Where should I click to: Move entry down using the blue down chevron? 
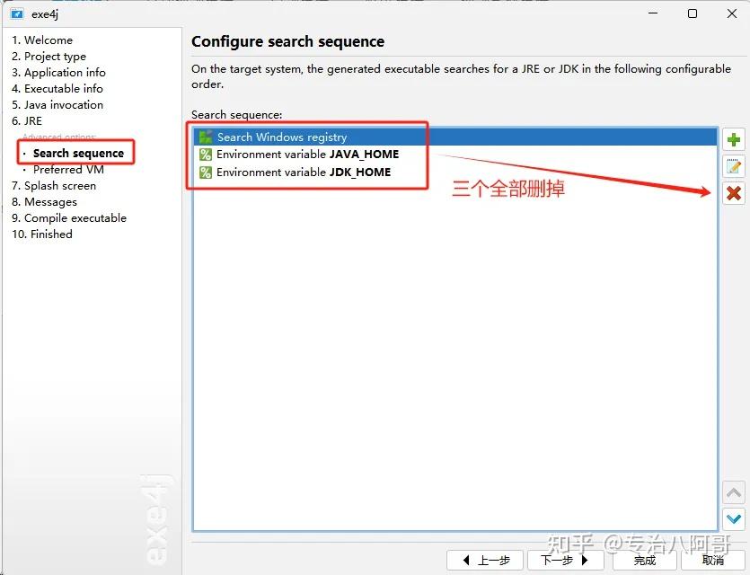pyautogui.click(x=734, y=519)
